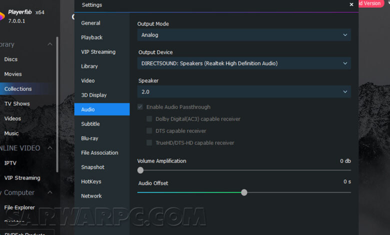Toggle Enable Audio Passthrough checkbox
The image size is (390, 235).
coord(140,107)
